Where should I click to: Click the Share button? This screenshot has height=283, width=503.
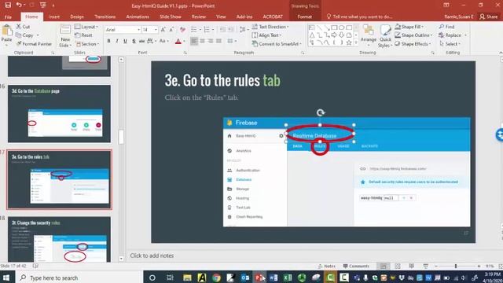489,17
